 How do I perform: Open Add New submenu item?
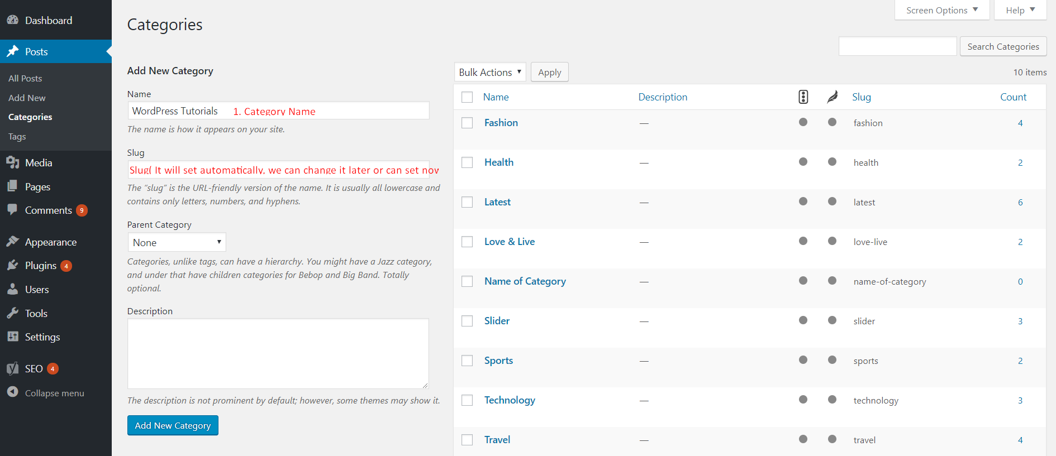[27, 98]
